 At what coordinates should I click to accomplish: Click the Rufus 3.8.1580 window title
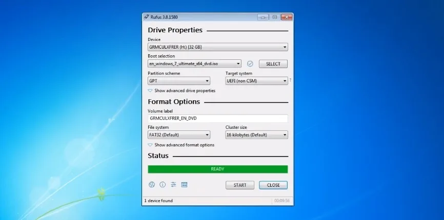[164, 17]
